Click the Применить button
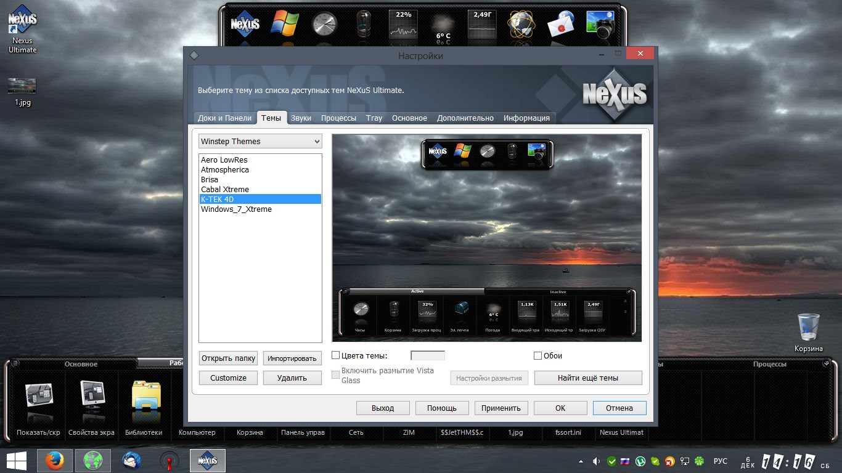 click(x=501, y=408)
